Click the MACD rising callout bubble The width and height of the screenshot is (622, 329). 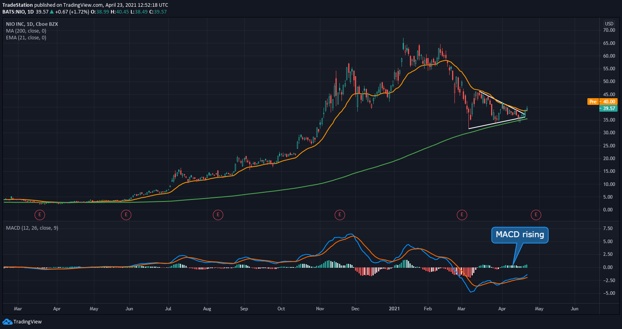click(520, 235)
